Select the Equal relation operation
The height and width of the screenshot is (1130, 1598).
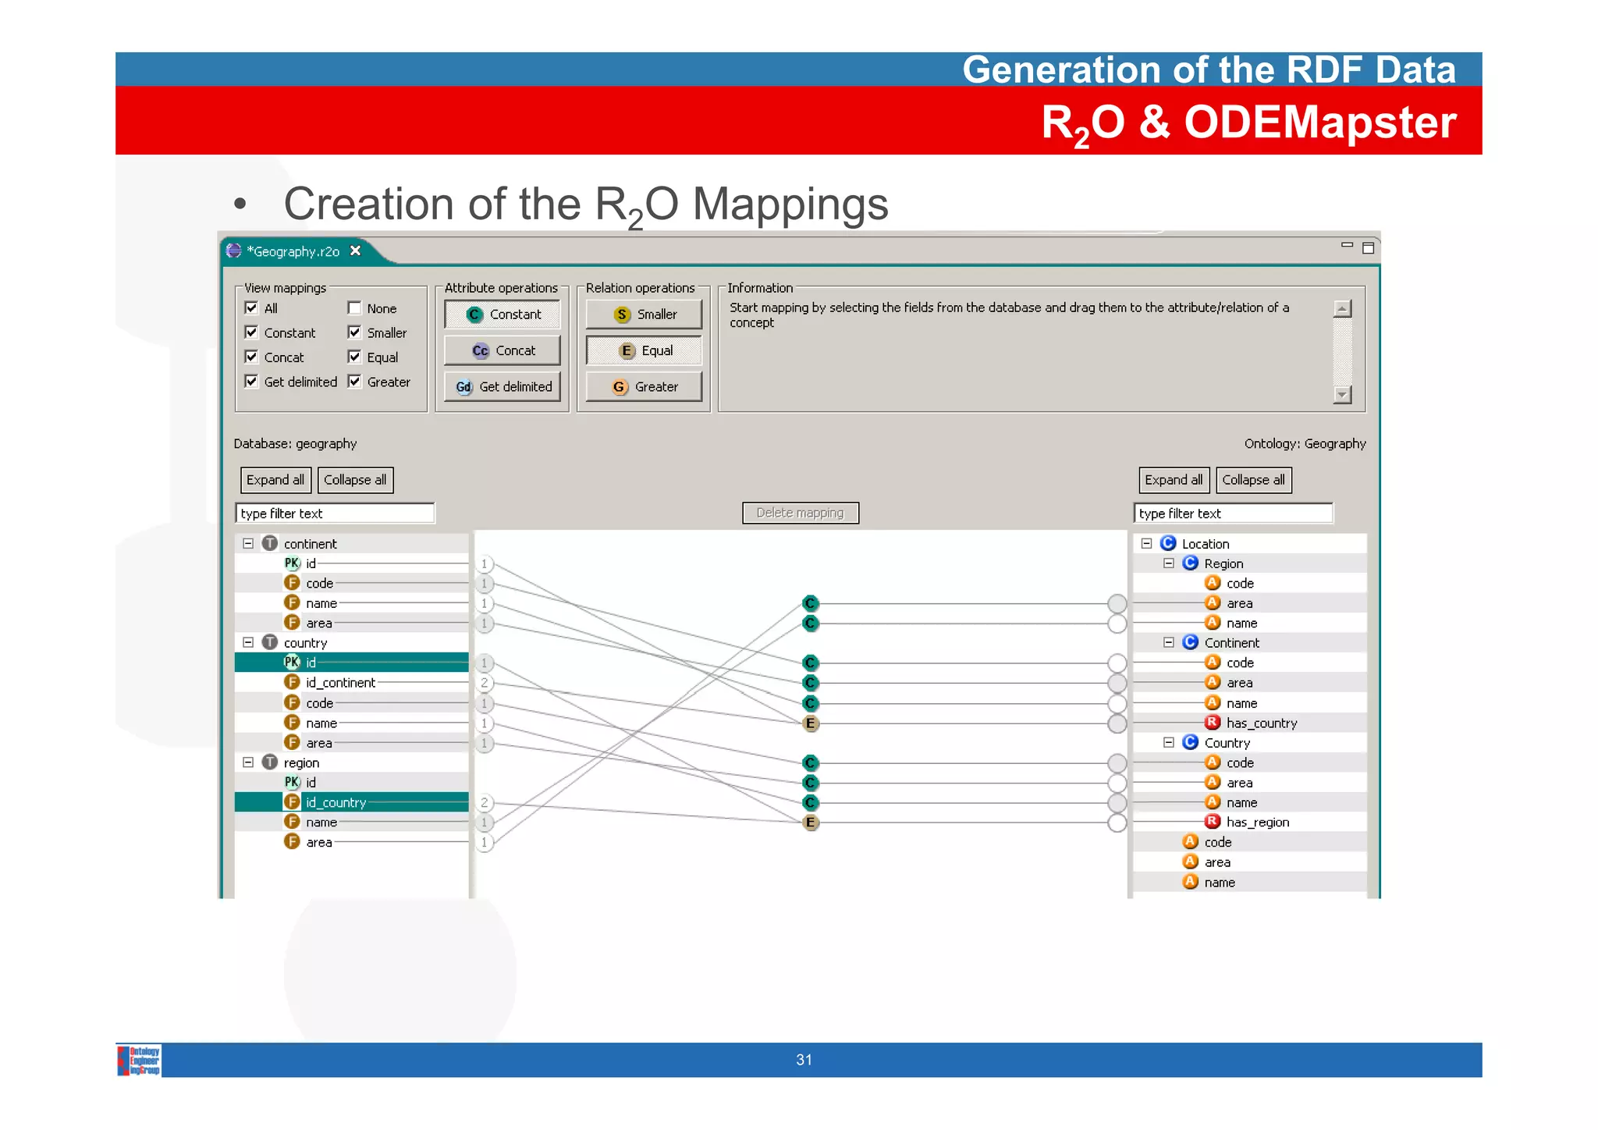click(x=644, y=350)
